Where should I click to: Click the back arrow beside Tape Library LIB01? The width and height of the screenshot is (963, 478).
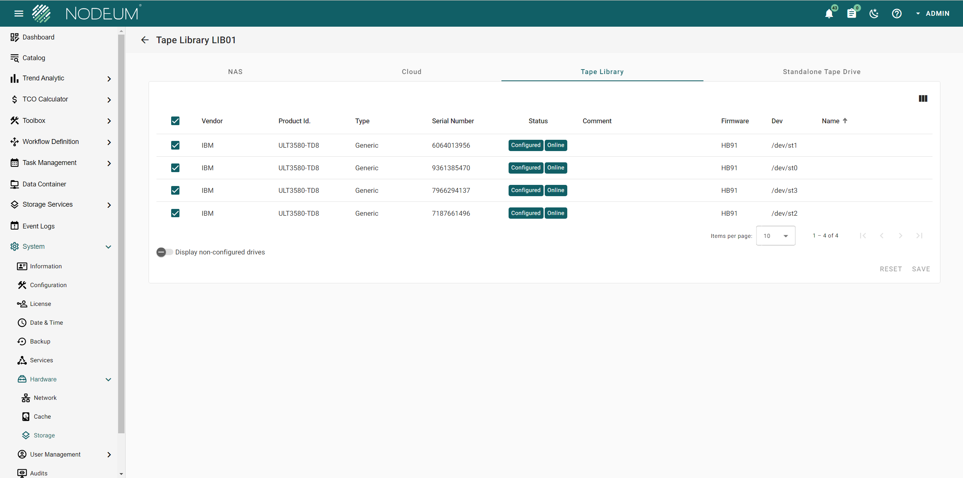coord(145,40)
